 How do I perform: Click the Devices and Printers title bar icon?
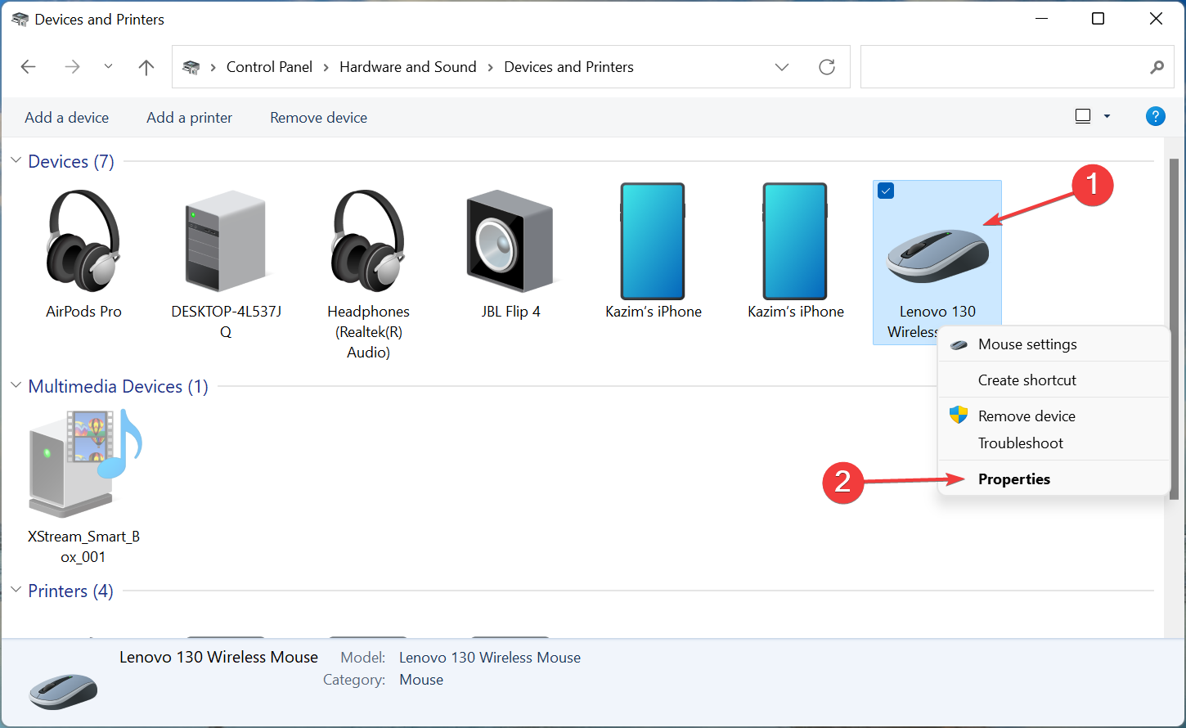tap(20, 20)
